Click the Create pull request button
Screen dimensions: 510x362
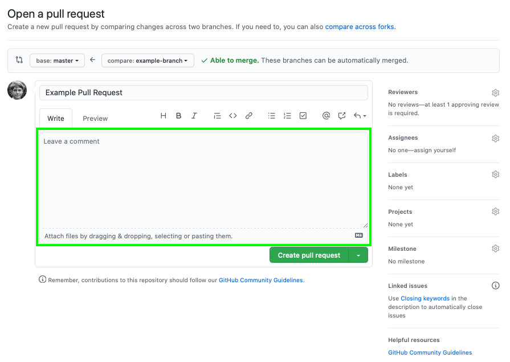coord(309,255)
